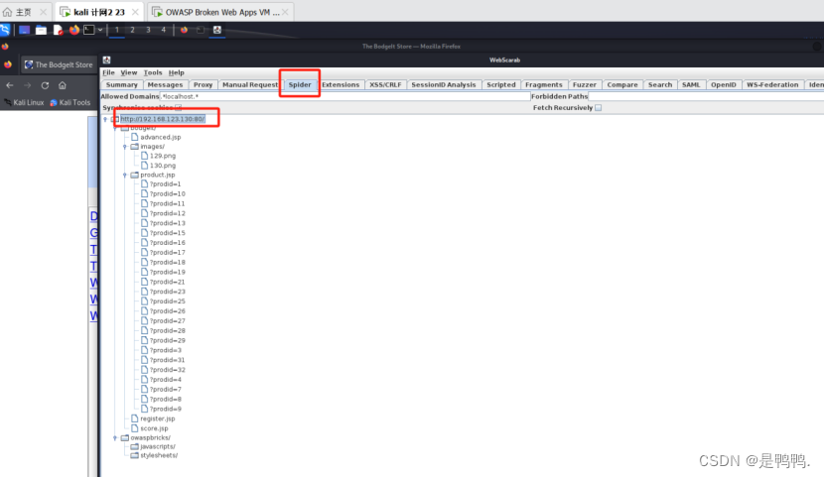The height and width of the screenshot is (478, 825).
Task: Select the terminal window taskbar button
Action: click(201, 30)
